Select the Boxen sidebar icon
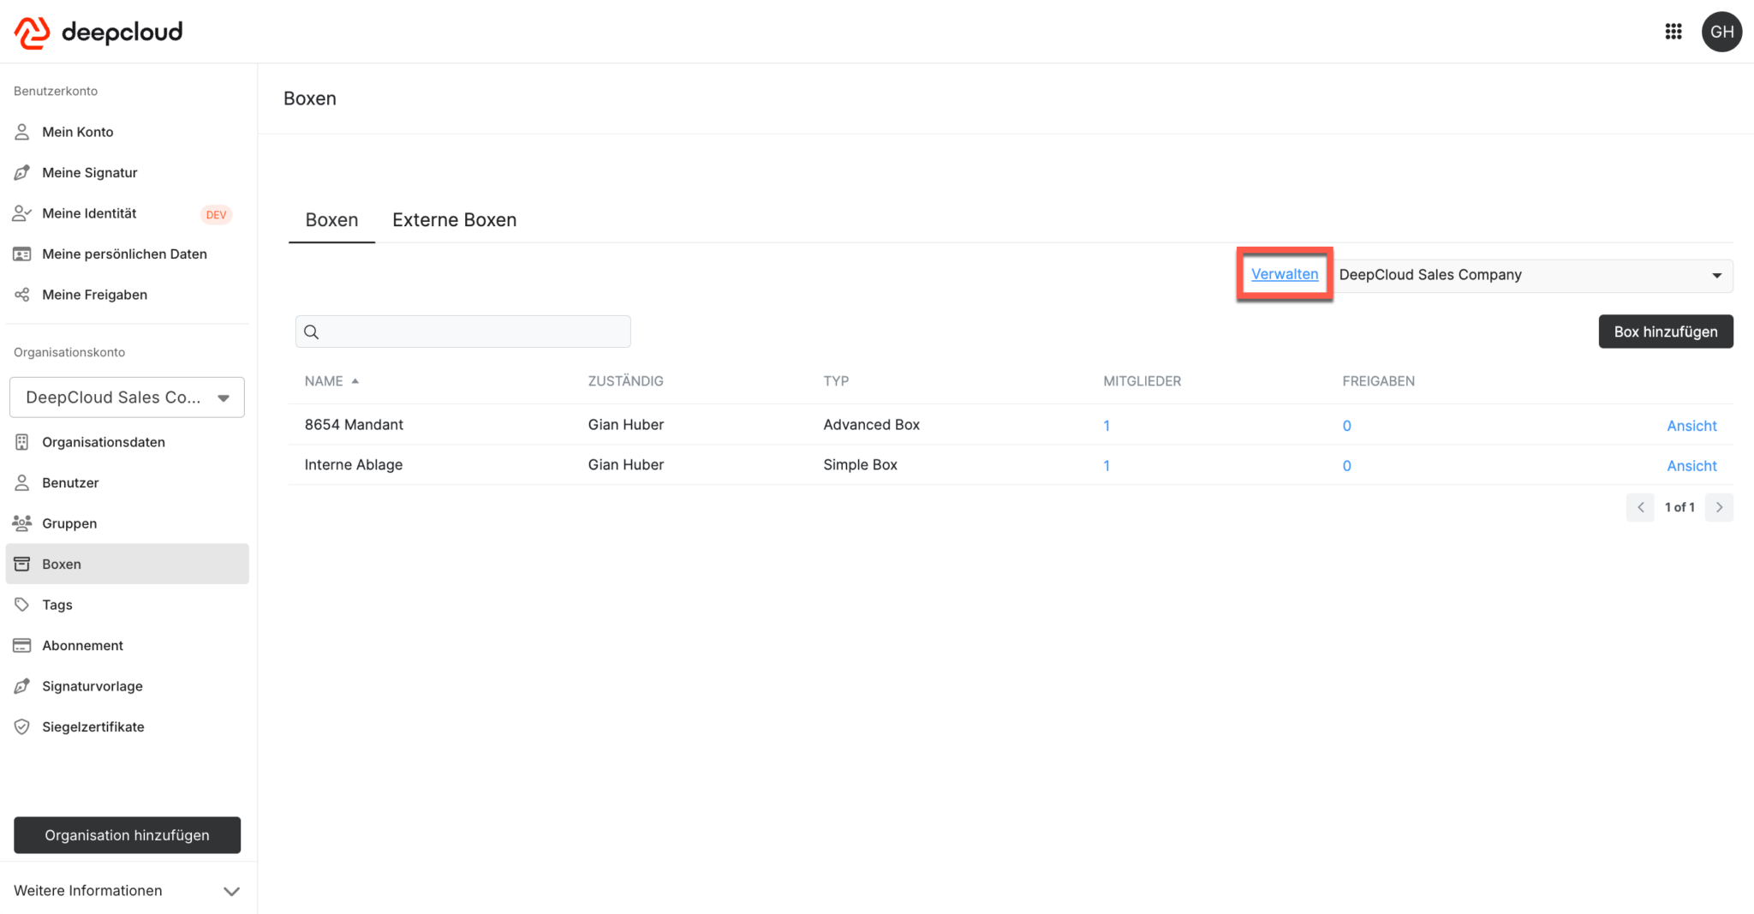This screenshot has height=914, width=1754. (x=21, y=564)
